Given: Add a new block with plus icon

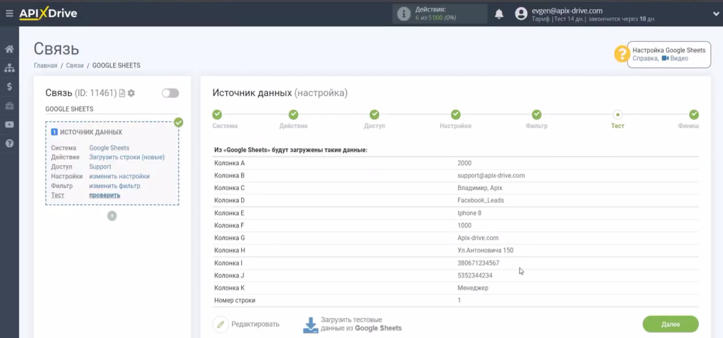Looking at the screenshot, I should click(112, 216).
